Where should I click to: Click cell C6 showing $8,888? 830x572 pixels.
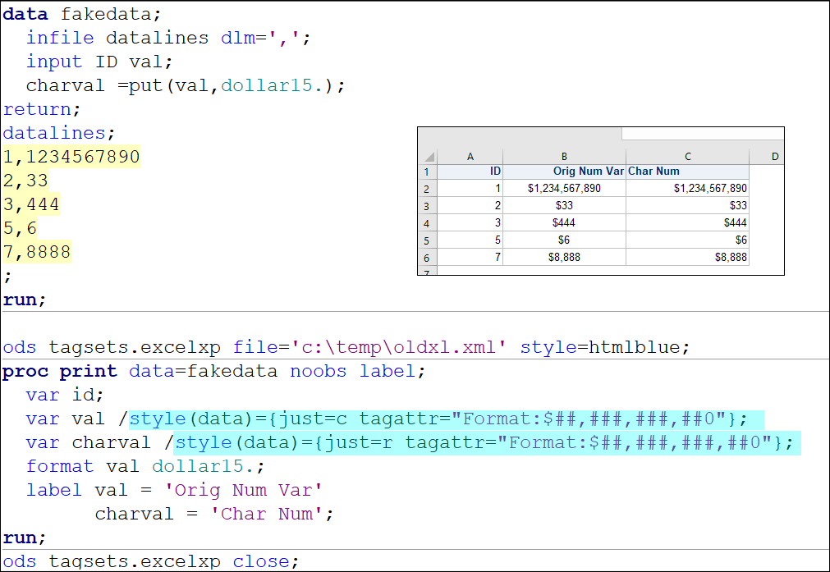point(688,257)
